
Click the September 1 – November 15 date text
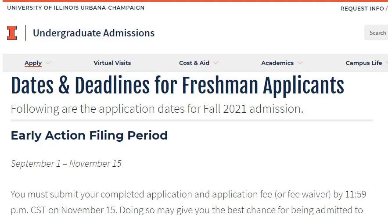pyautogui.click(x=66, y=164)
